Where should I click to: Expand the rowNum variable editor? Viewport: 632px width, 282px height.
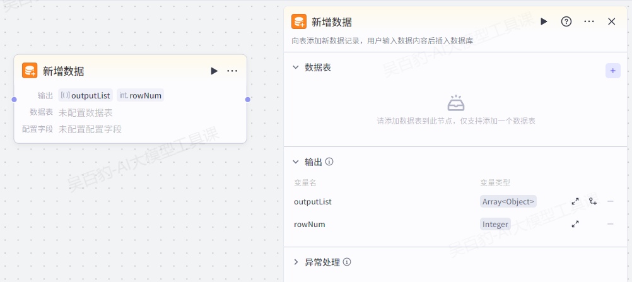coord(575,224)
